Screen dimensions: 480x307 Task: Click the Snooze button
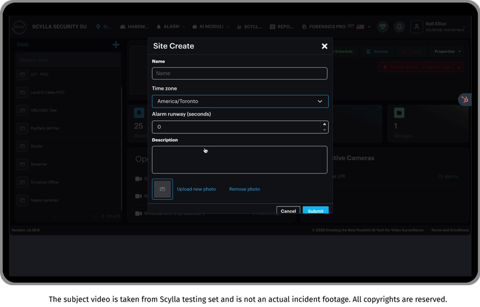point(377,51)
